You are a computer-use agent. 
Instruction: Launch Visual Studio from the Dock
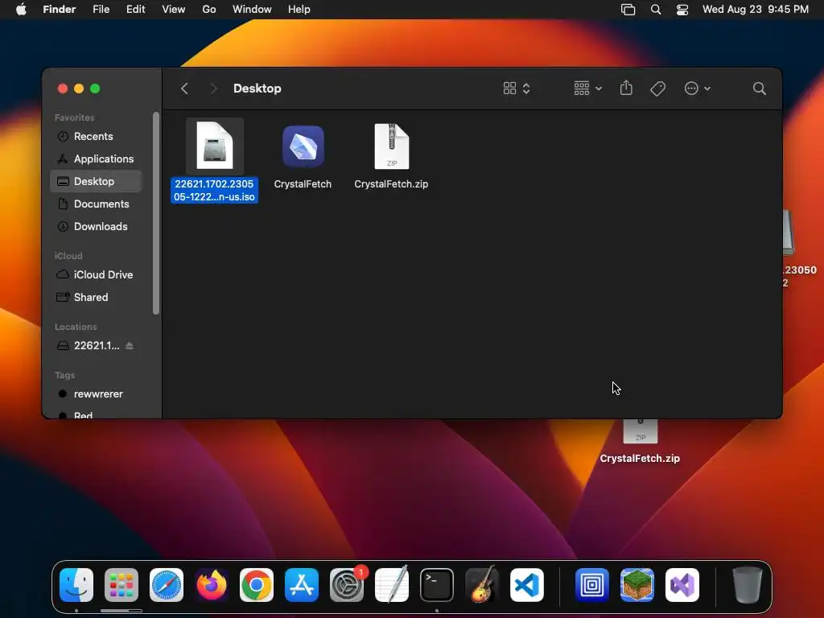pos(682,584)
